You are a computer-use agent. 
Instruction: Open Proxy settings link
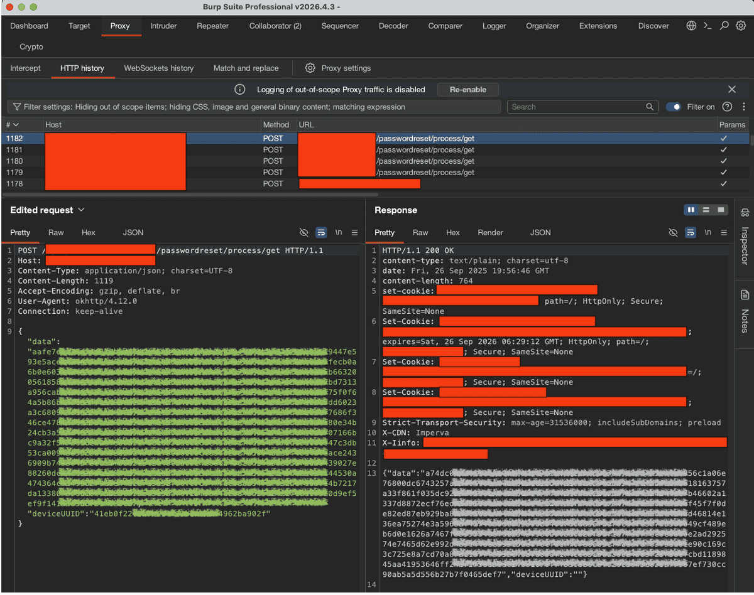[x=346, y=68]
